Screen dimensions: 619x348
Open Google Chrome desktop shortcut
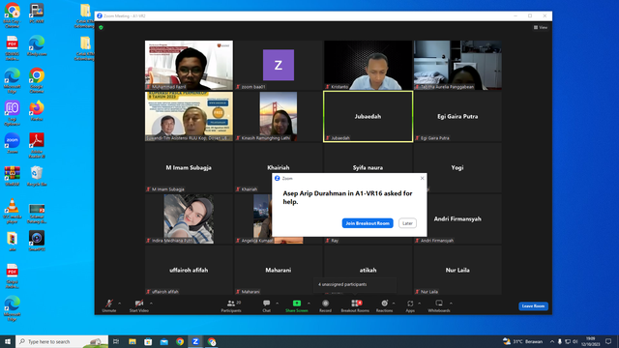[37, 80]
